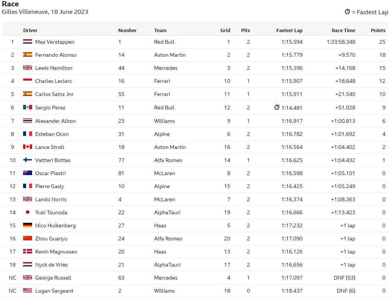Click the Spanish flag next to Fernando Alonso

click(x=28, y=55)
